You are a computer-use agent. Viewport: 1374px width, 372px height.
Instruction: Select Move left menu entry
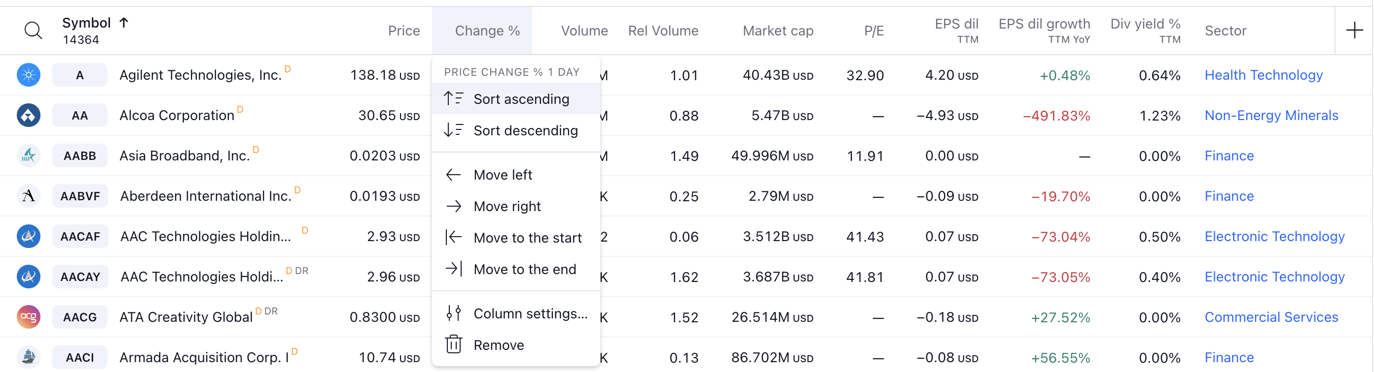[516, 175]
